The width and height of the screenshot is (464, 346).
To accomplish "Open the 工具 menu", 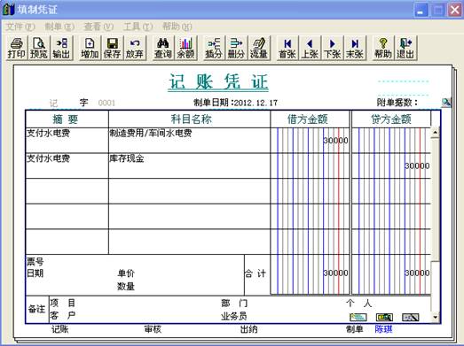I will [138, 27].
